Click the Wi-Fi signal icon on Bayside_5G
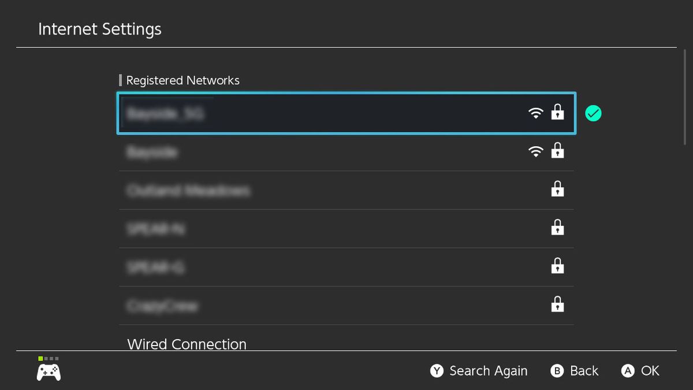 coord(536,113)
